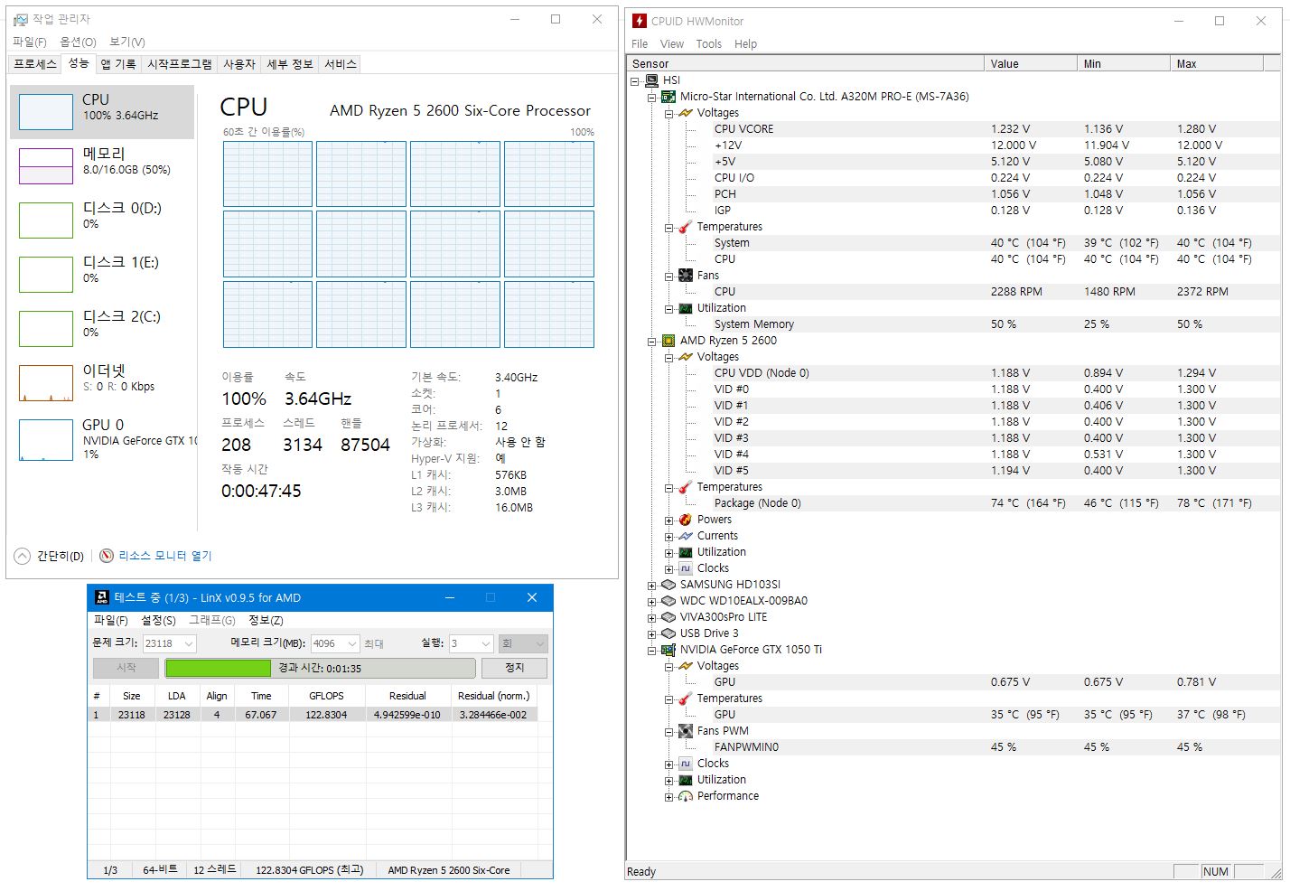Open the problem size dropdown in LinX
This screenshot has height=891, width=1290.
[x=189, y=643]
